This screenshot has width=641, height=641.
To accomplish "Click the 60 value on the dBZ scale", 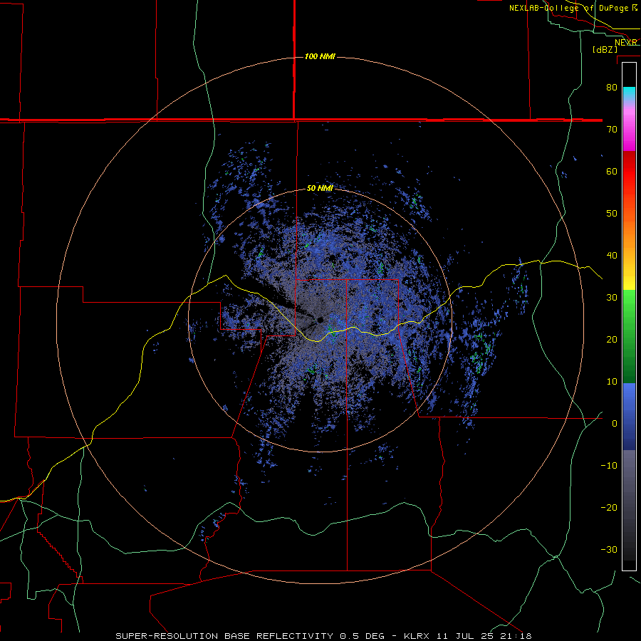I will pyautogui.click(x=612, y=171).
